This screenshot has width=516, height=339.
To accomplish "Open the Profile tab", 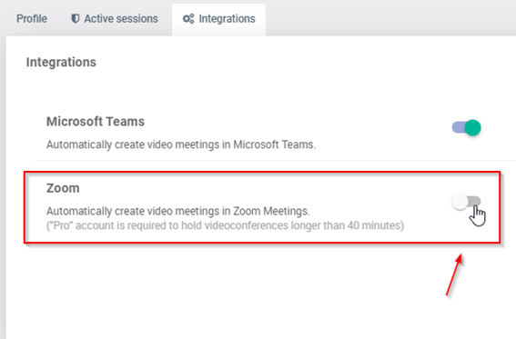I will click(x=32, y=19).
